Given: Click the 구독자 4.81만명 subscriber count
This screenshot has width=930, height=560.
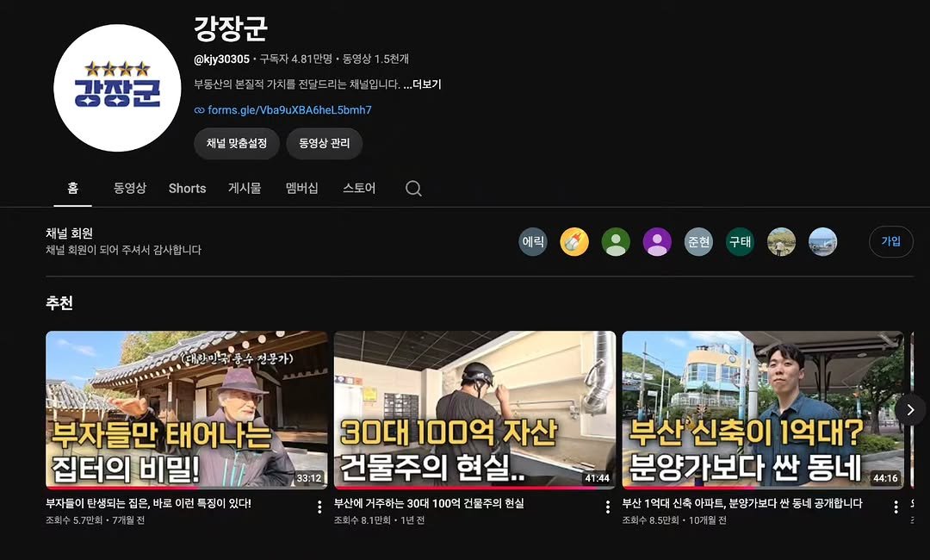Looking at the screenshot, I should click(x=296, y=59).
